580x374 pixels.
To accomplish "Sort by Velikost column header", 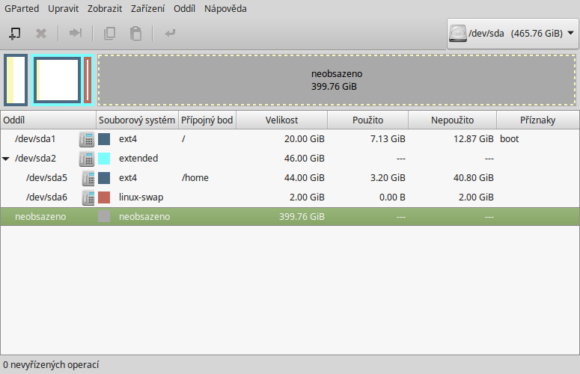I will pos(281,120).
